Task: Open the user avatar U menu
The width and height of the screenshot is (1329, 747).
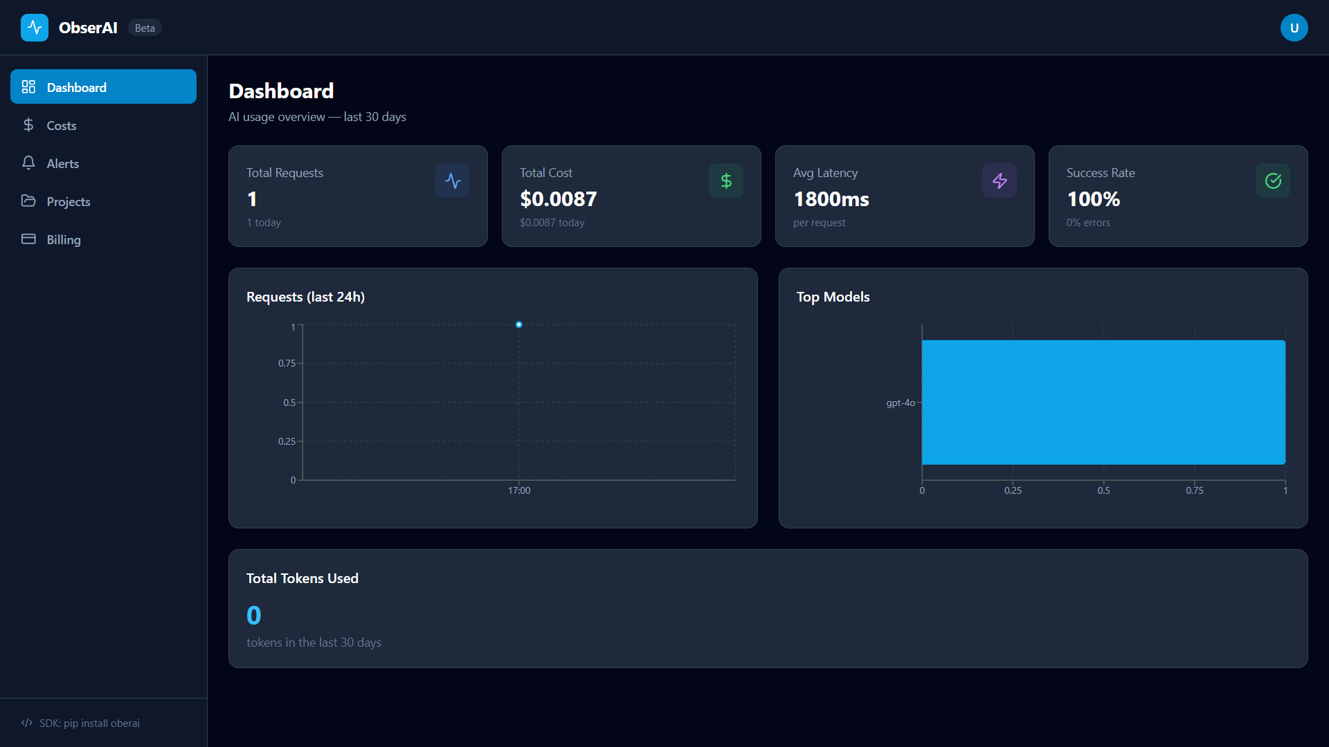Action: pos(1294,28)
